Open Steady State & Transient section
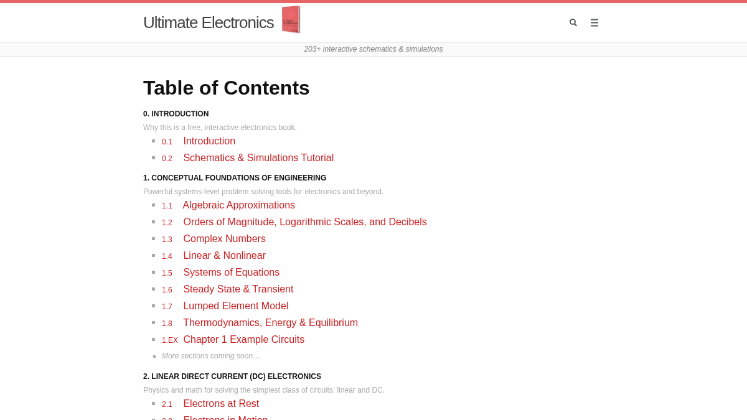The height and width of the screenshot is (420, 747). pos(238,289)
